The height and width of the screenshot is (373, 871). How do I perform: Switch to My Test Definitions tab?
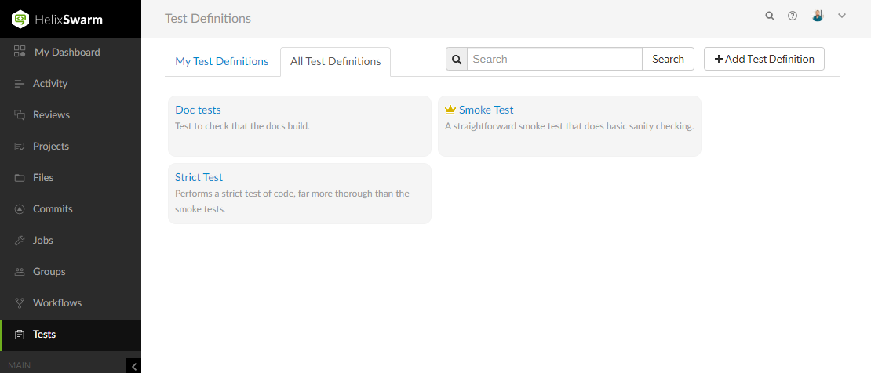pos(221,61)
